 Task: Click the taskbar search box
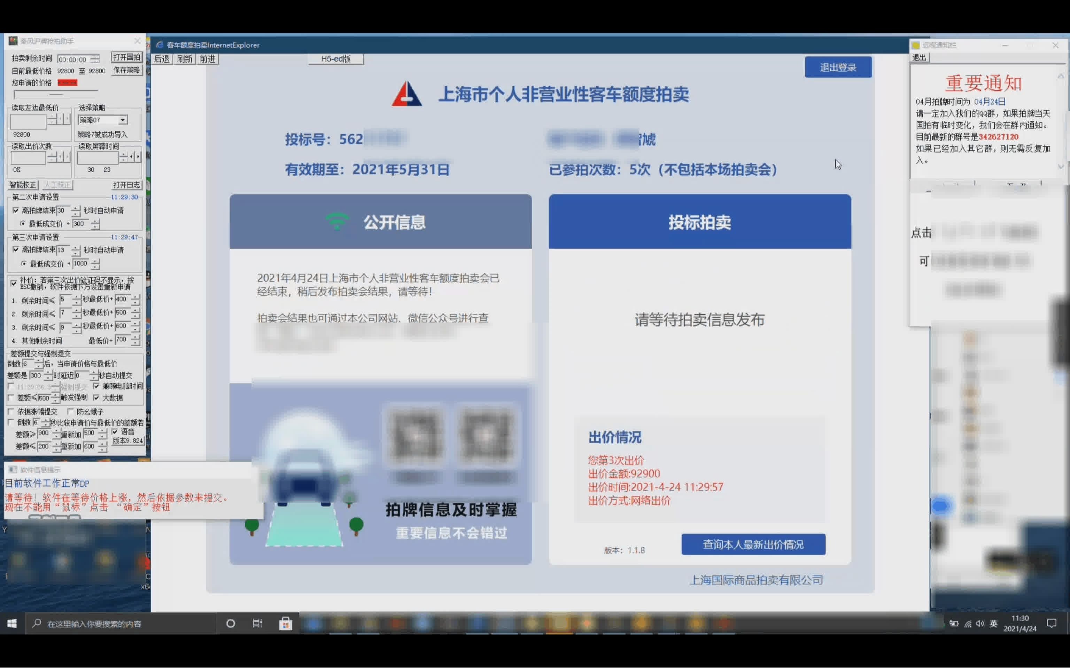pos(121,623)
